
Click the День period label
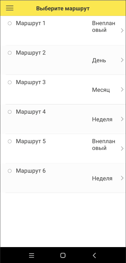[99, 60]
